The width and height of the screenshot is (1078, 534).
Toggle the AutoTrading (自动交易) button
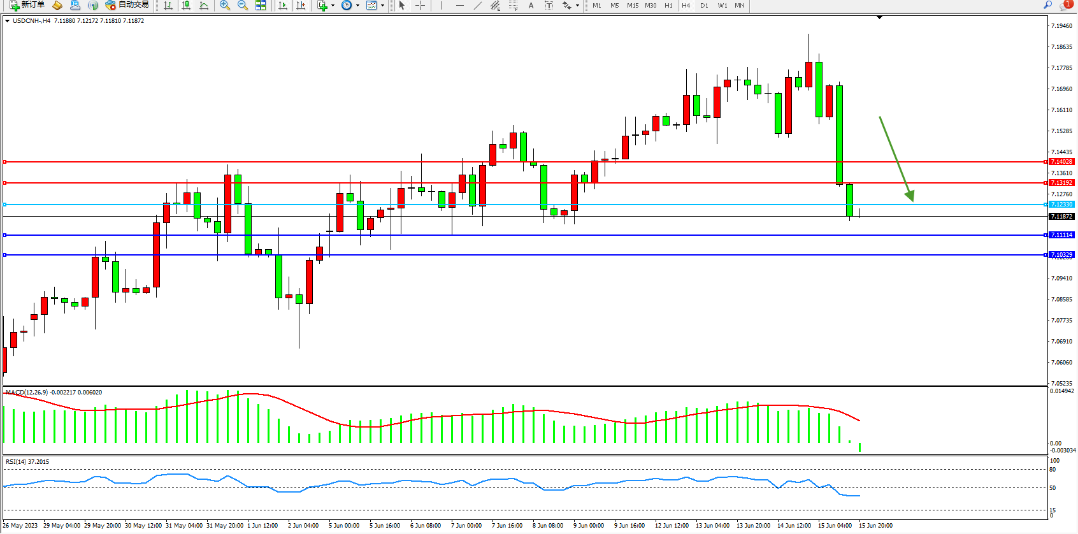pyautogui.click(x=127, y=5)
